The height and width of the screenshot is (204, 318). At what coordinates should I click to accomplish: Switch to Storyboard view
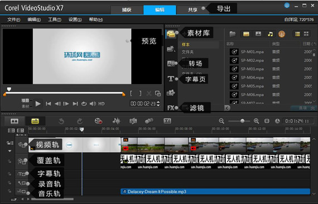(15, 121)
